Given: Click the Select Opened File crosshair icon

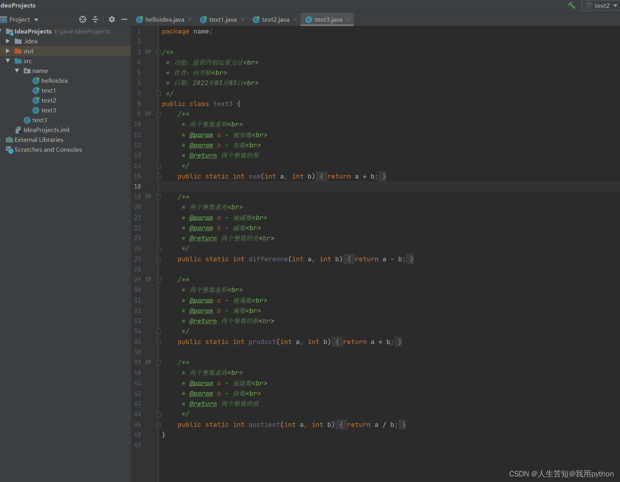Looking at the screenshot, I should 83,19.
